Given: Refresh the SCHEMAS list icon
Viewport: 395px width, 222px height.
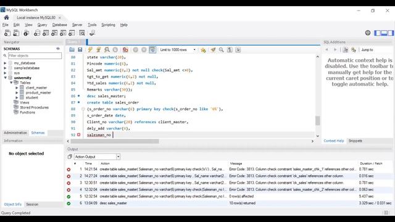Looking at the screenshot, I should [x=58, y=49].
